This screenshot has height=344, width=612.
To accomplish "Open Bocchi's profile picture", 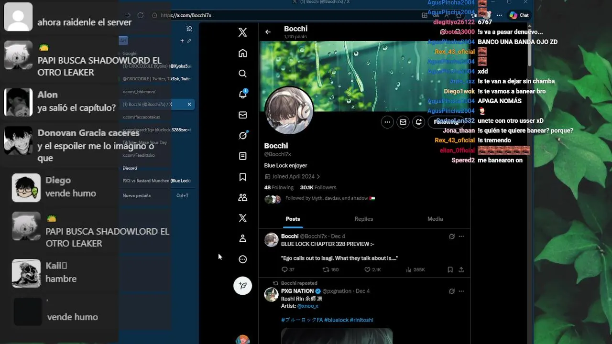I will coord(289,111).
